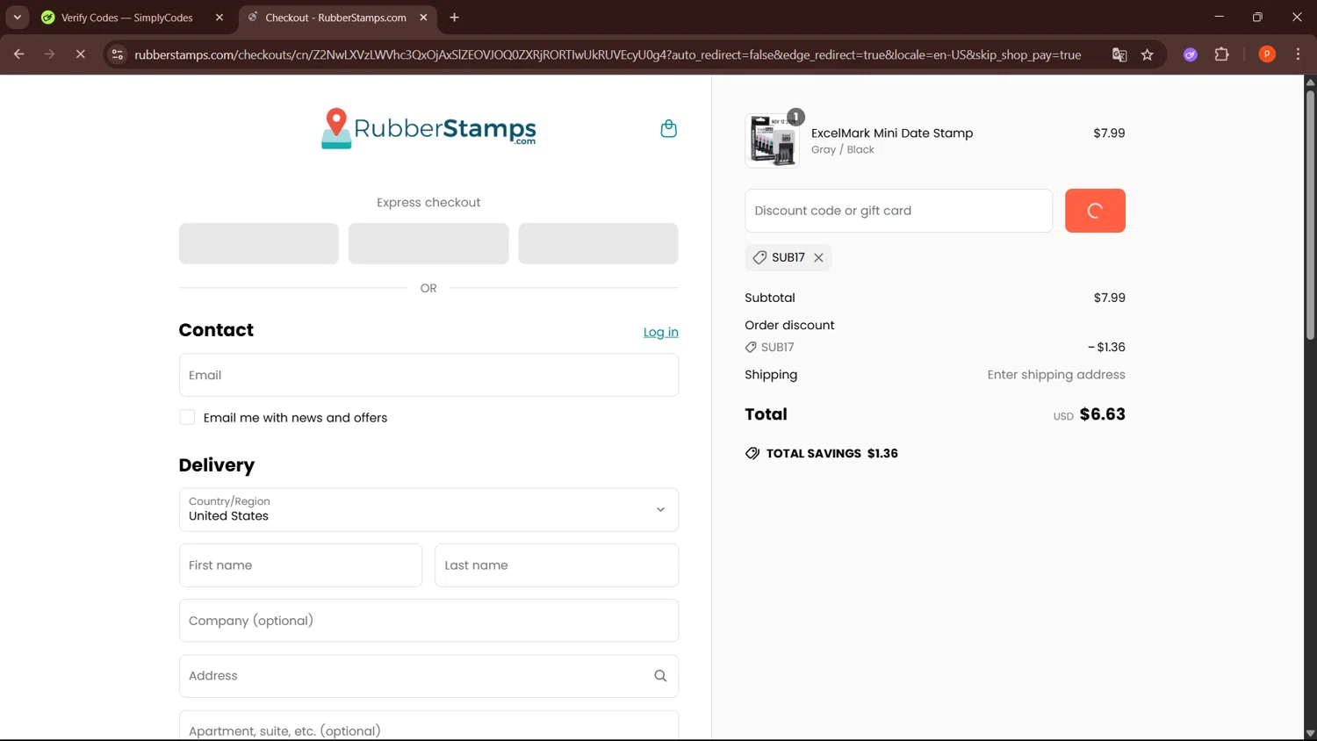Viewport: 1317px width, 741px height.
Task: Click the third express checkout button
Action: pyautogui.click(x=598, y=243)
